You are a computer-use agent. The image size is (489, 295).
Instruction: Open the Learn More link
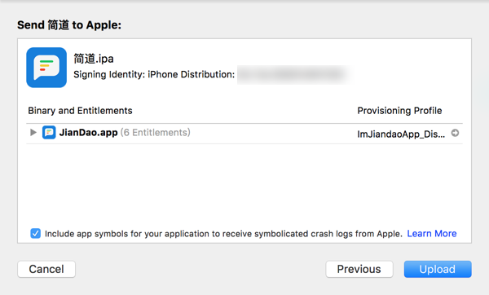coord(432,234)
